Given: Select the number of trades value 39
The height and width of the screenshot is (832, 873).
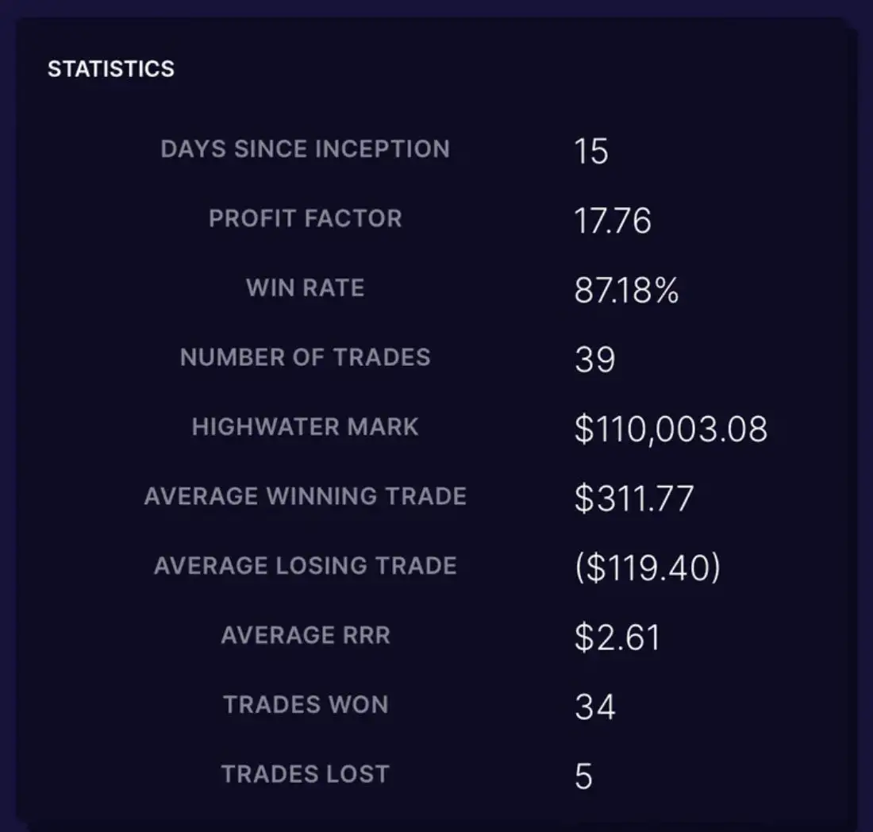Looking at the screenshot, I should click(x=594, y=360).
